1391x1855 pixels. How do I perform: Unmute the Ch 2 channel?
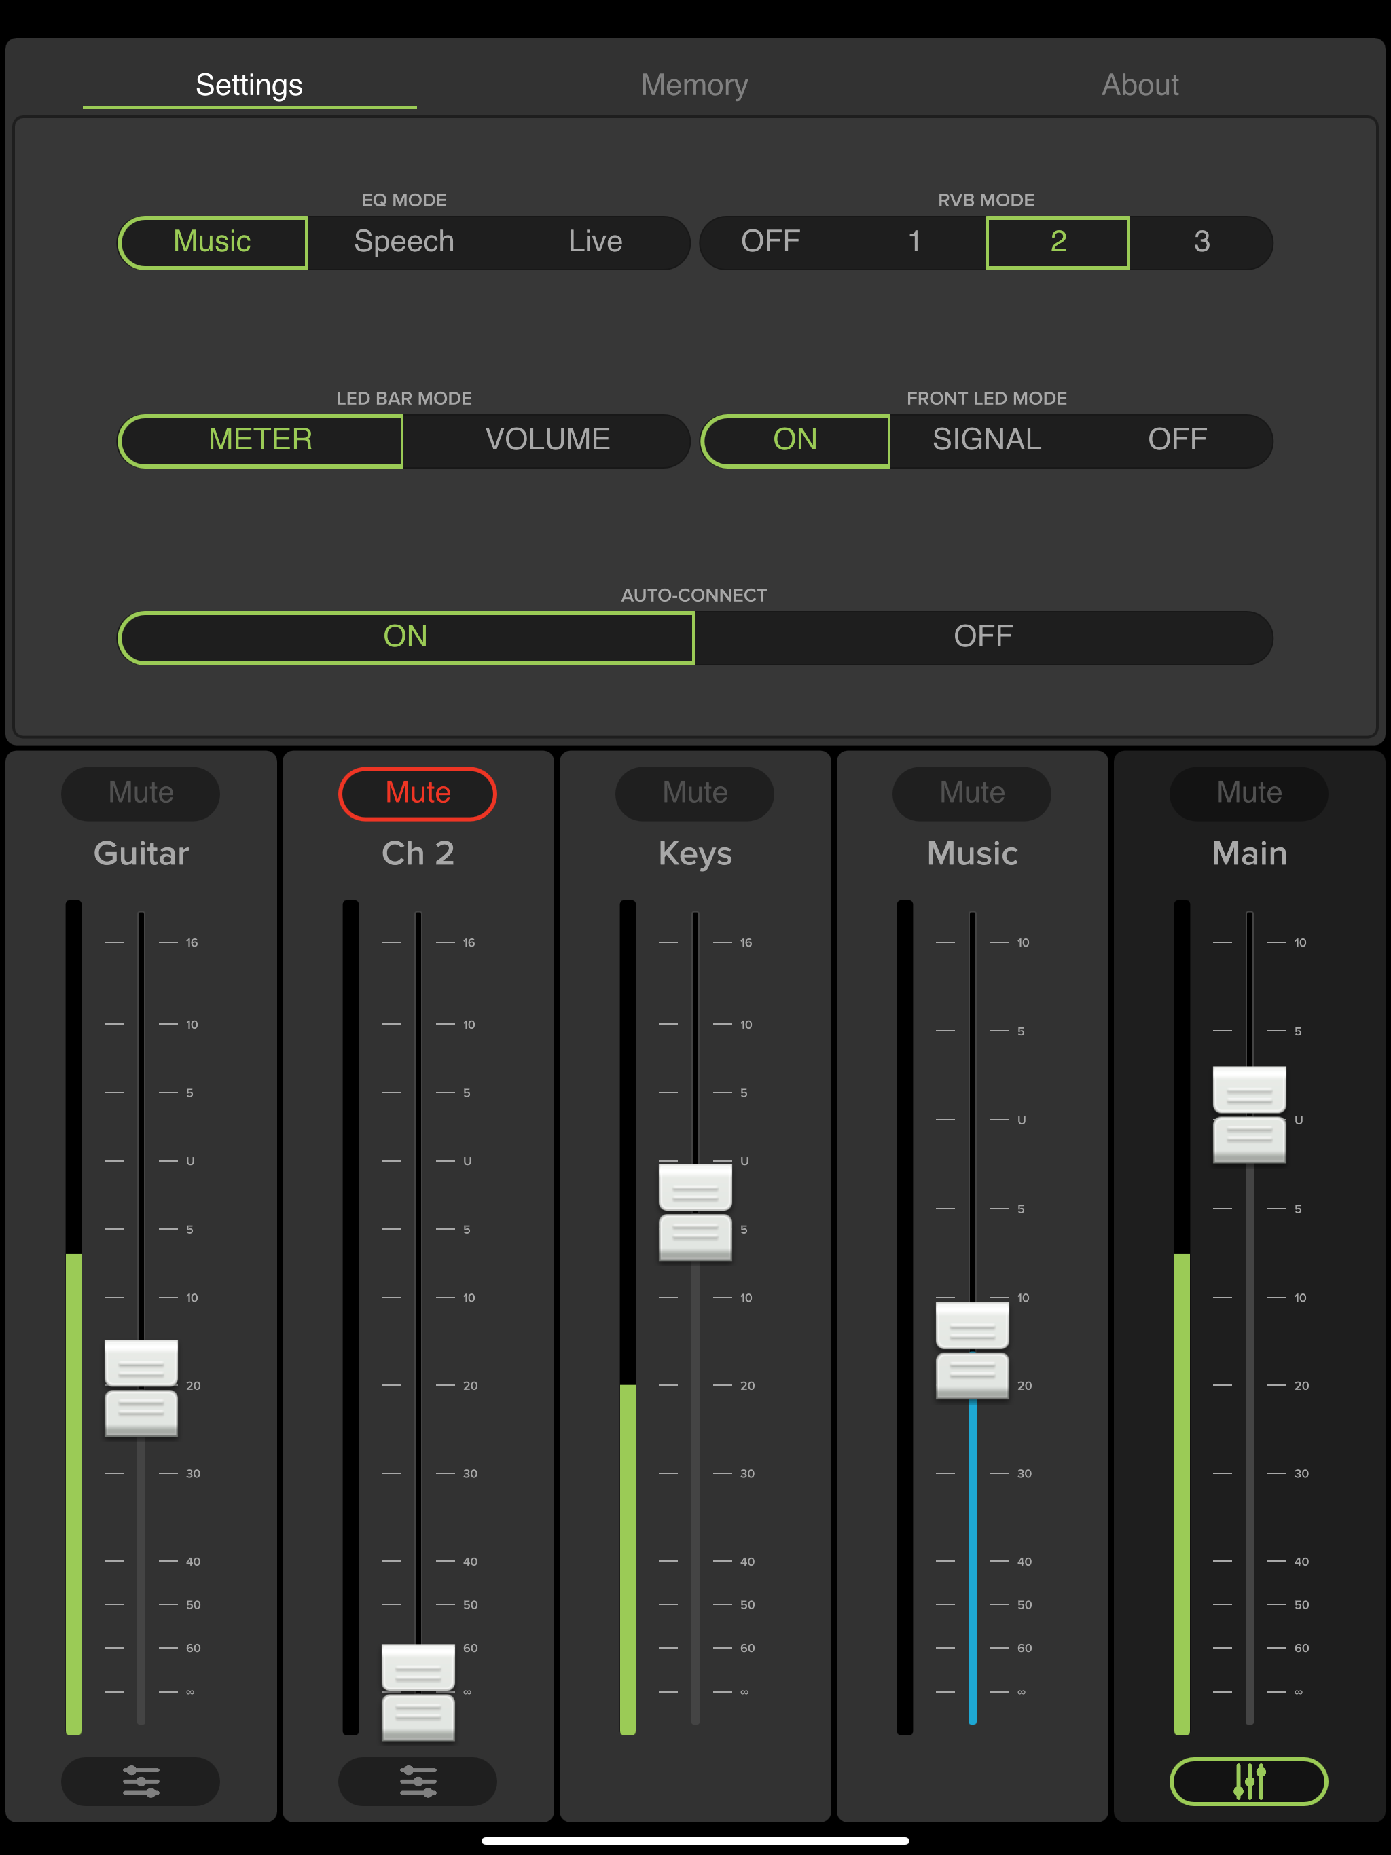point(417,793)
